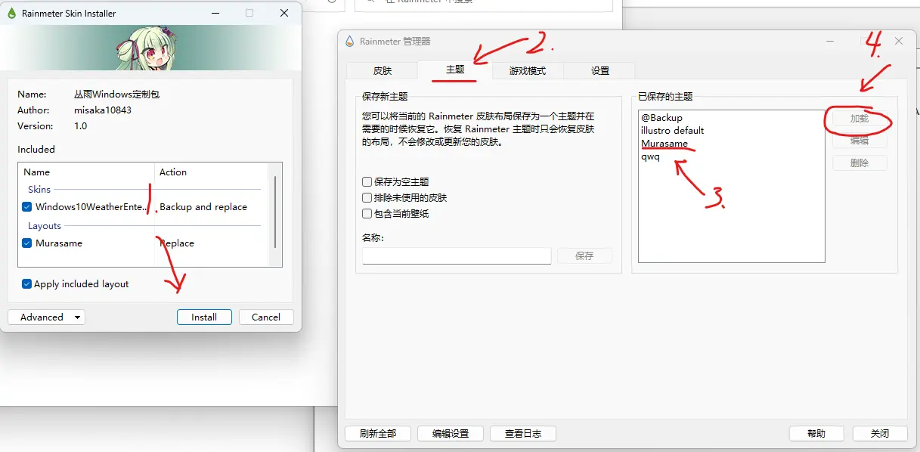Uncheck the Windows10Weather skin checkbox
Screen dimensions: 920x452
(27, 207)
